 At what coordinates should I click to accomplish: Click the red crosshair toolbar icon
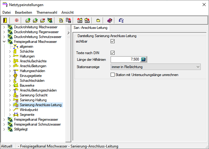pos(16,20)
